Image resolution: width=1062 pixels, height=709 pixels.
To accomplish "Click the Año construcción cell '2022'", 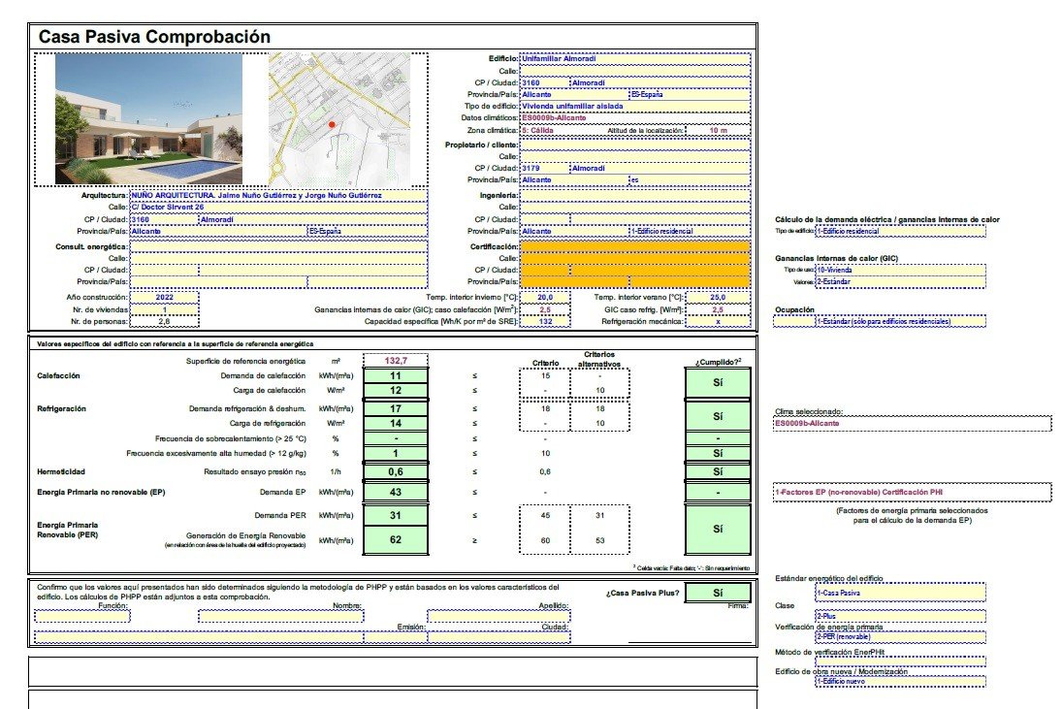I will click(x=165, y=298).
